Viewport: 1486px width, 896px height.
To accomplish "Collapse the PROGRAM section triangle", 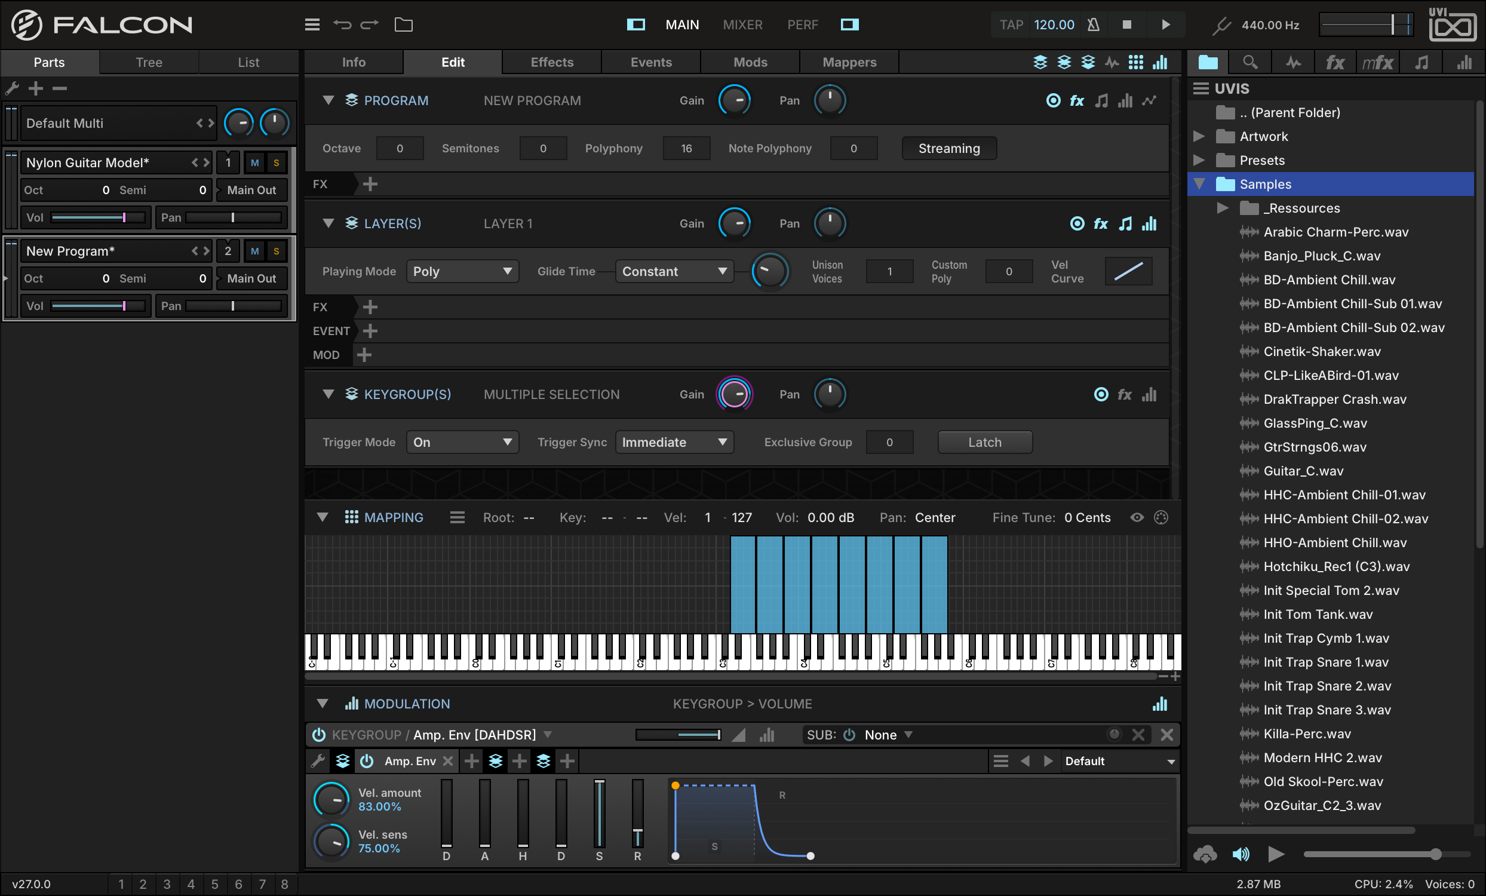I will 328,100.
